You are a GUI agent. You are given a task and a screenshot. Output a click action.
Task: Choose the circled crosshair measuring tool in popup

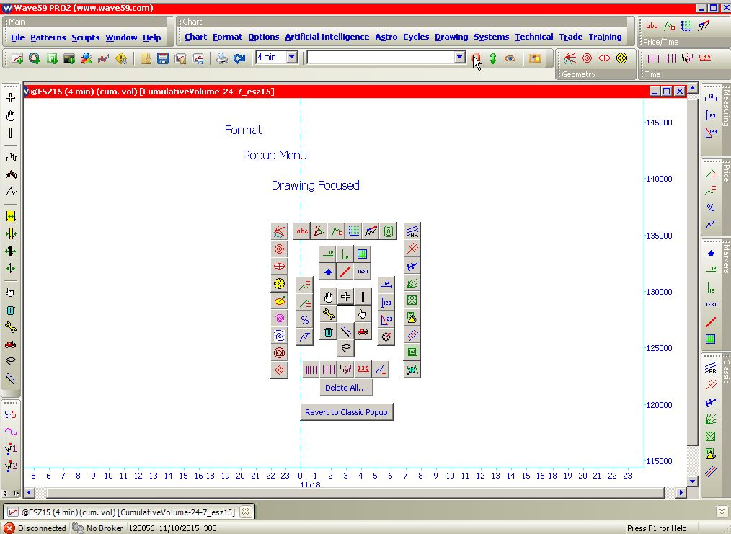coord(386,337)
